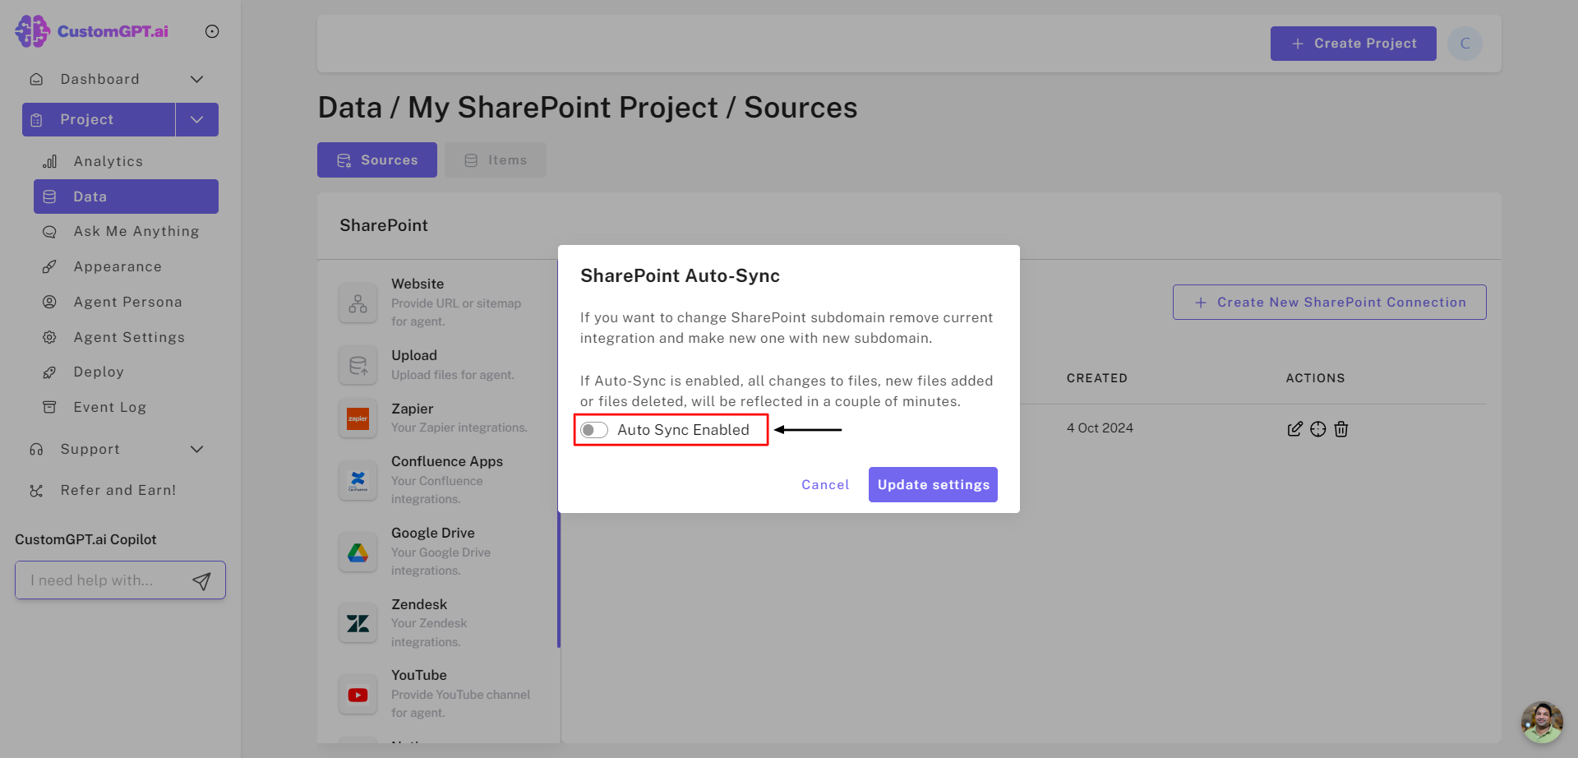
Task: Open Appearance settings
Action: click(x=118, y=266)
